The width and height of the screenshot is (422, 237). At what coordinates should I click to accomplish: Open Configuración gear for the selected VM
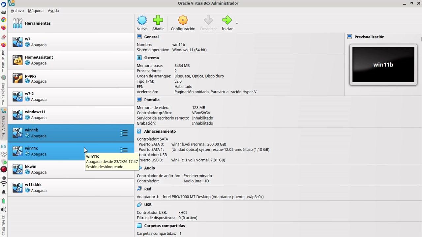click(x=183, y=23)
